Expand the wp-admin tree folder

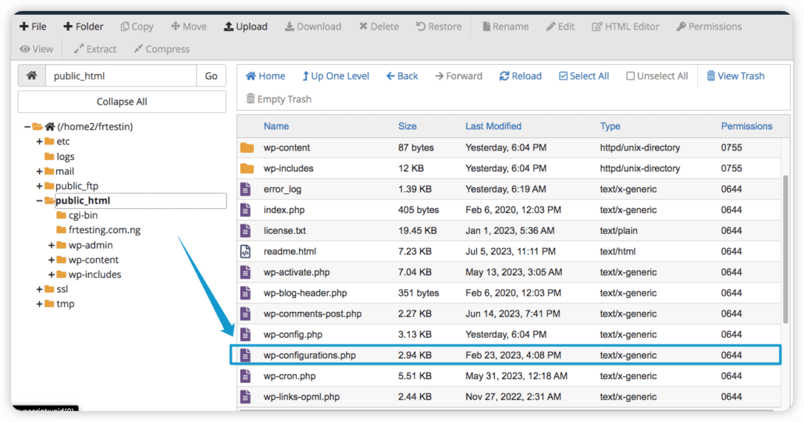(52, 245)
